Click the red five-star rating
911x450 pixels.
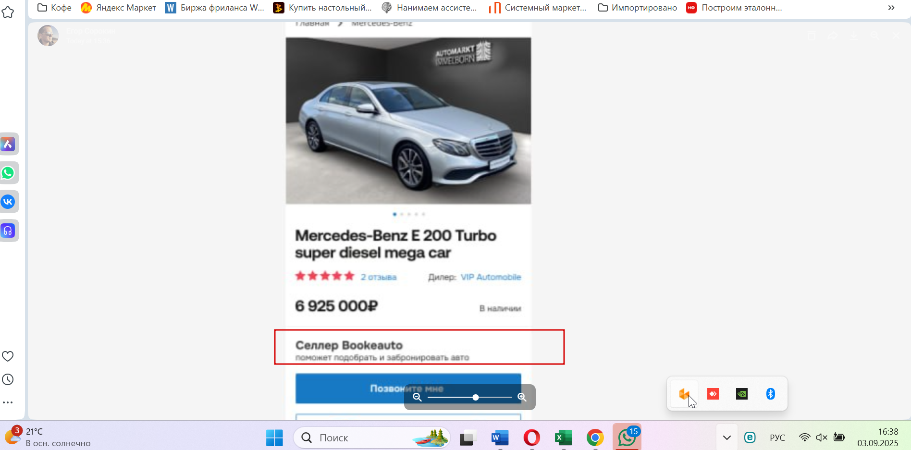point(325,276)
